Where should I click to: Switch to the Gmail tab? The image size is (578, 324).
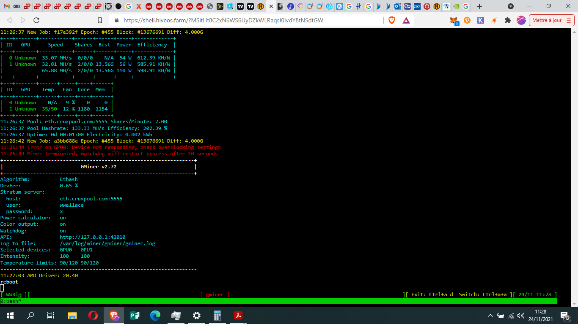tap(7, 6)
